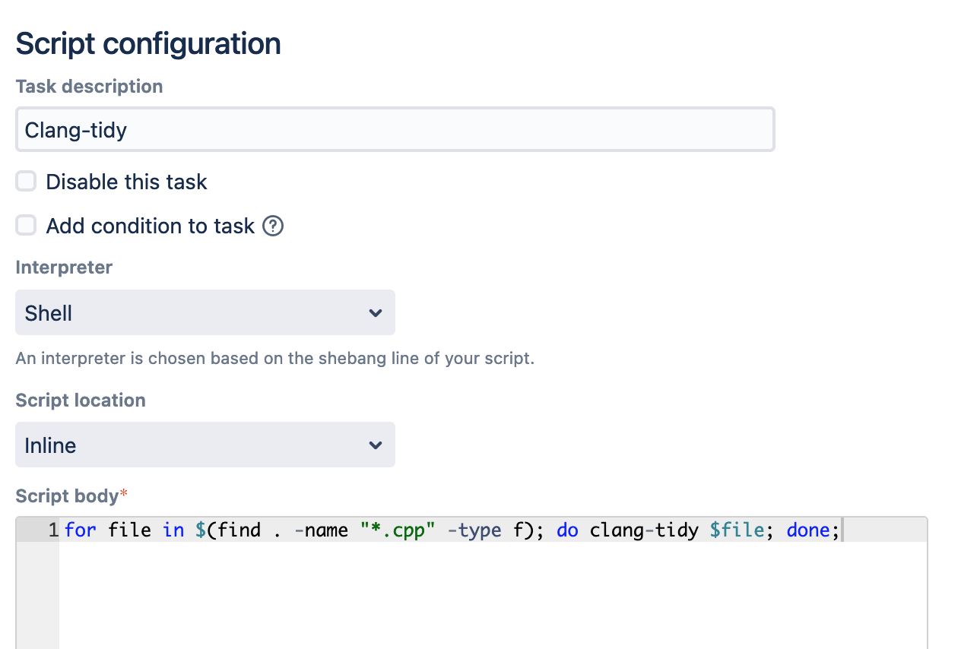Enable "Add condition to task"
Image resolution: width=961 pixels, height=649 pixels.
click(25, 225)
